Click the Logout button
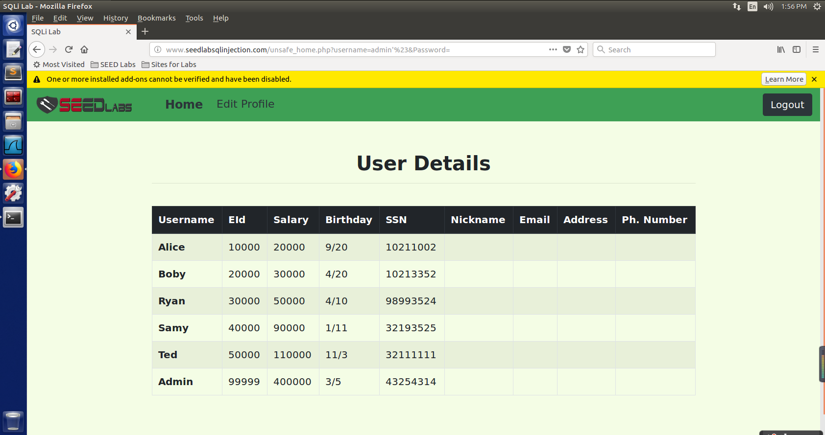This screenshot has width=825, height=435. (x=787, y=105)
